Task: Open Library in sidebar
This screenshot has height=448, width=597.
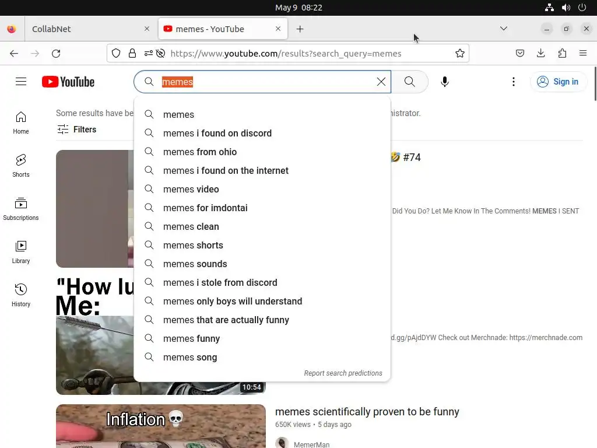Action: tap(21, 252)
